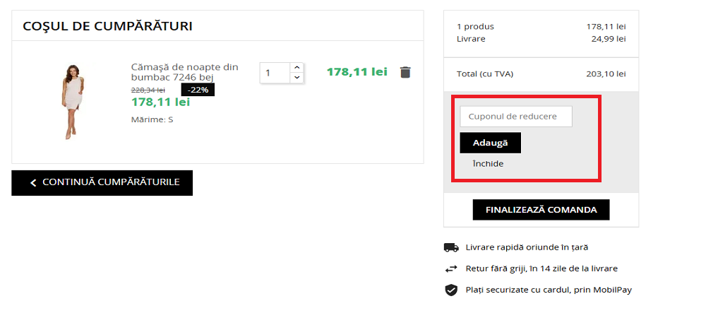Decrease quantity with the down arrow
Viewport: 706px width, 318px height.
[x=297, y=77]
